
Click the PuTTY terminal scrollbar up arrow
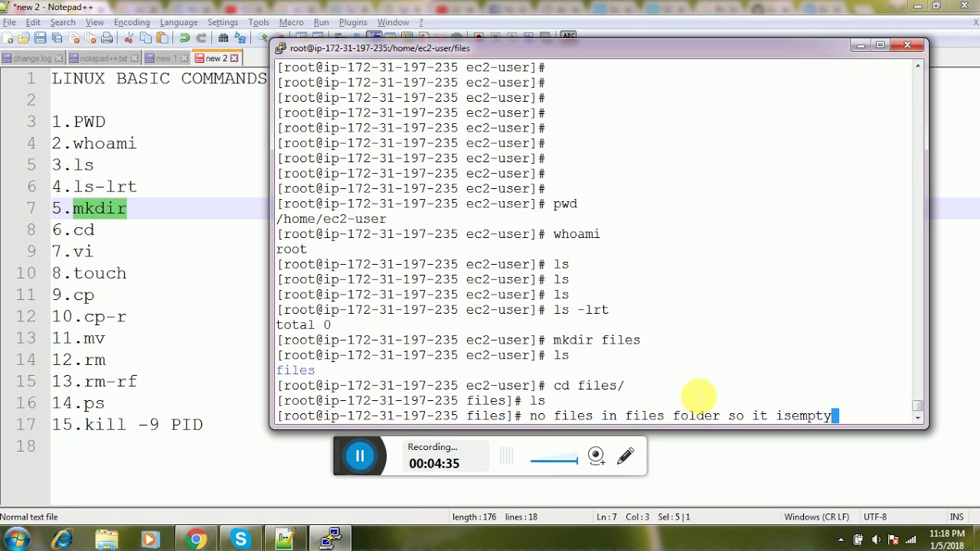[918, 66]
